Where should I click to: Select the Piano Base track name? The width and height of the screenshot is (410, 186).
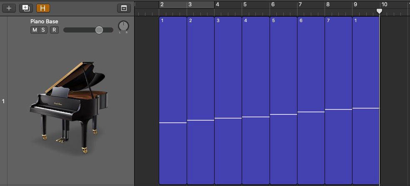pos(44,21)
